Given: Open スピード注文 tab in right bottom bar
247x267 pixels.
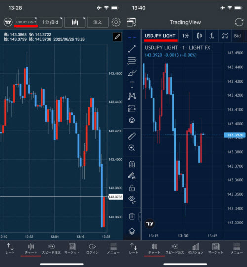Looking at the screenshot, I should click(175, 249).
